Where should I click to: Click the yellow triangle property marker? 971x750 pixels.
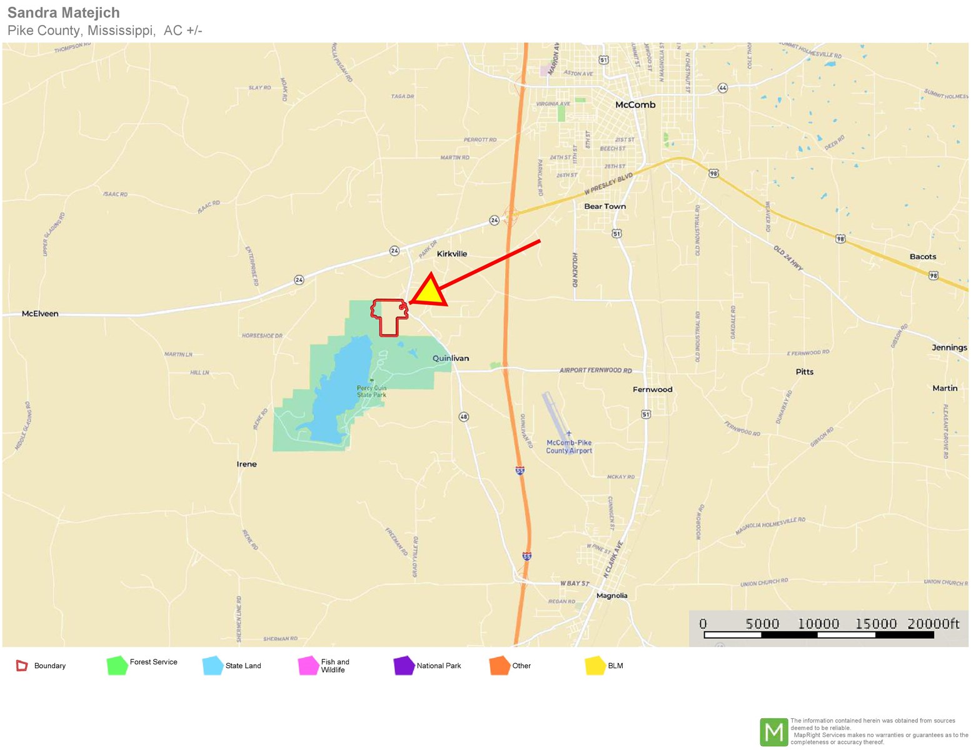[x=430, y=292]
